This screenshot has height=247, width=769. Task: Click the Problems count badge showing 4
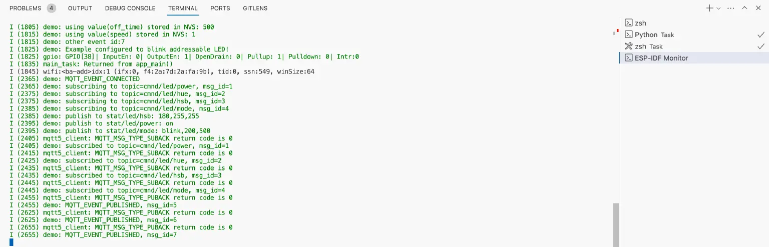coord(52,8)
